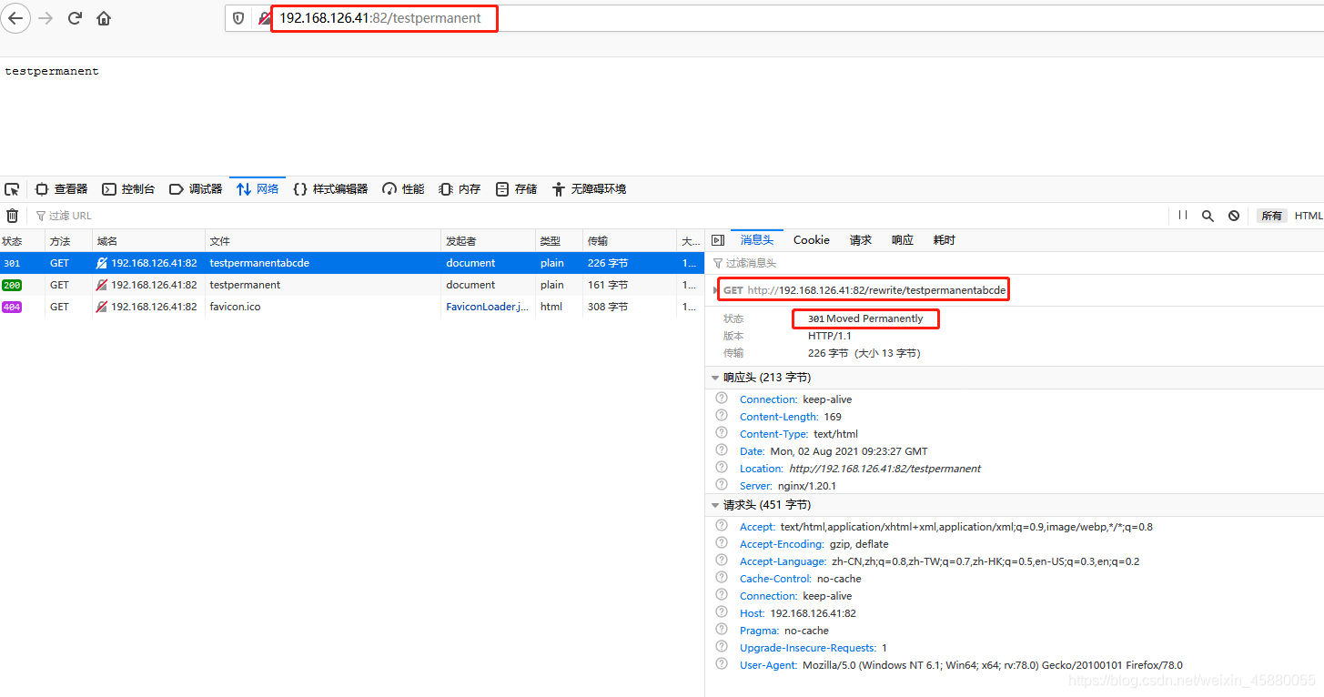Screen dimensions: 1324x697
Task: Click help icon beside Location header
Action: pos(722,468)
